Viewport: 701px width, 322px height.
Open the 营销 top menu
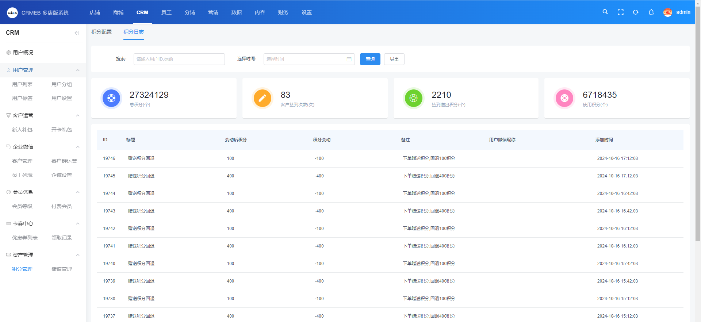click(213, 12)
